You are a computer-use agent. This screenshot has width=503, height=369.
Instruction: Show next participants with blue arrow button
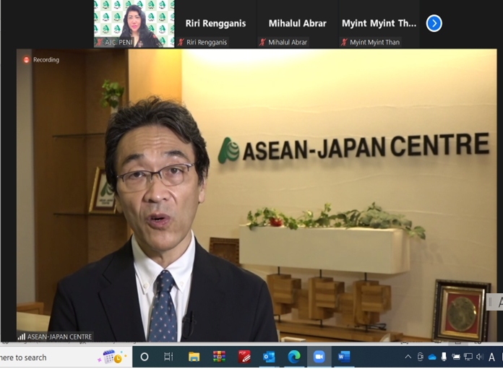tap(434, 23)
